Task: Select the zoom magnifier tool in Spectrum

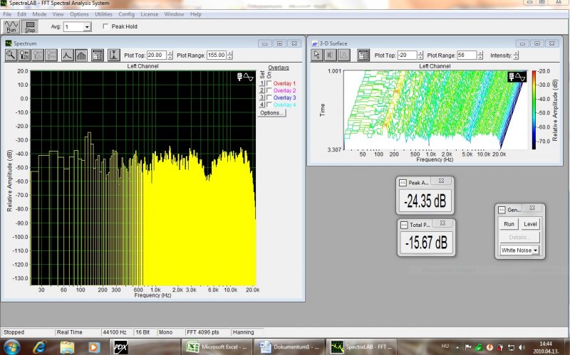Action: (11, 55)
